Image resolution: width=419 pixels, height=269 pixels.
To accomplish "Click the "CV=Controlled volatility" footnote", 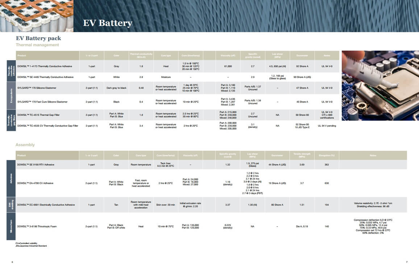I will point(26,243).
